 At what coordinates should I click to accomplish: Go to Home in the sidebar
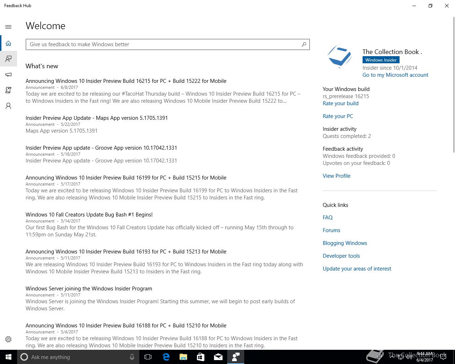tap(9, 43)
